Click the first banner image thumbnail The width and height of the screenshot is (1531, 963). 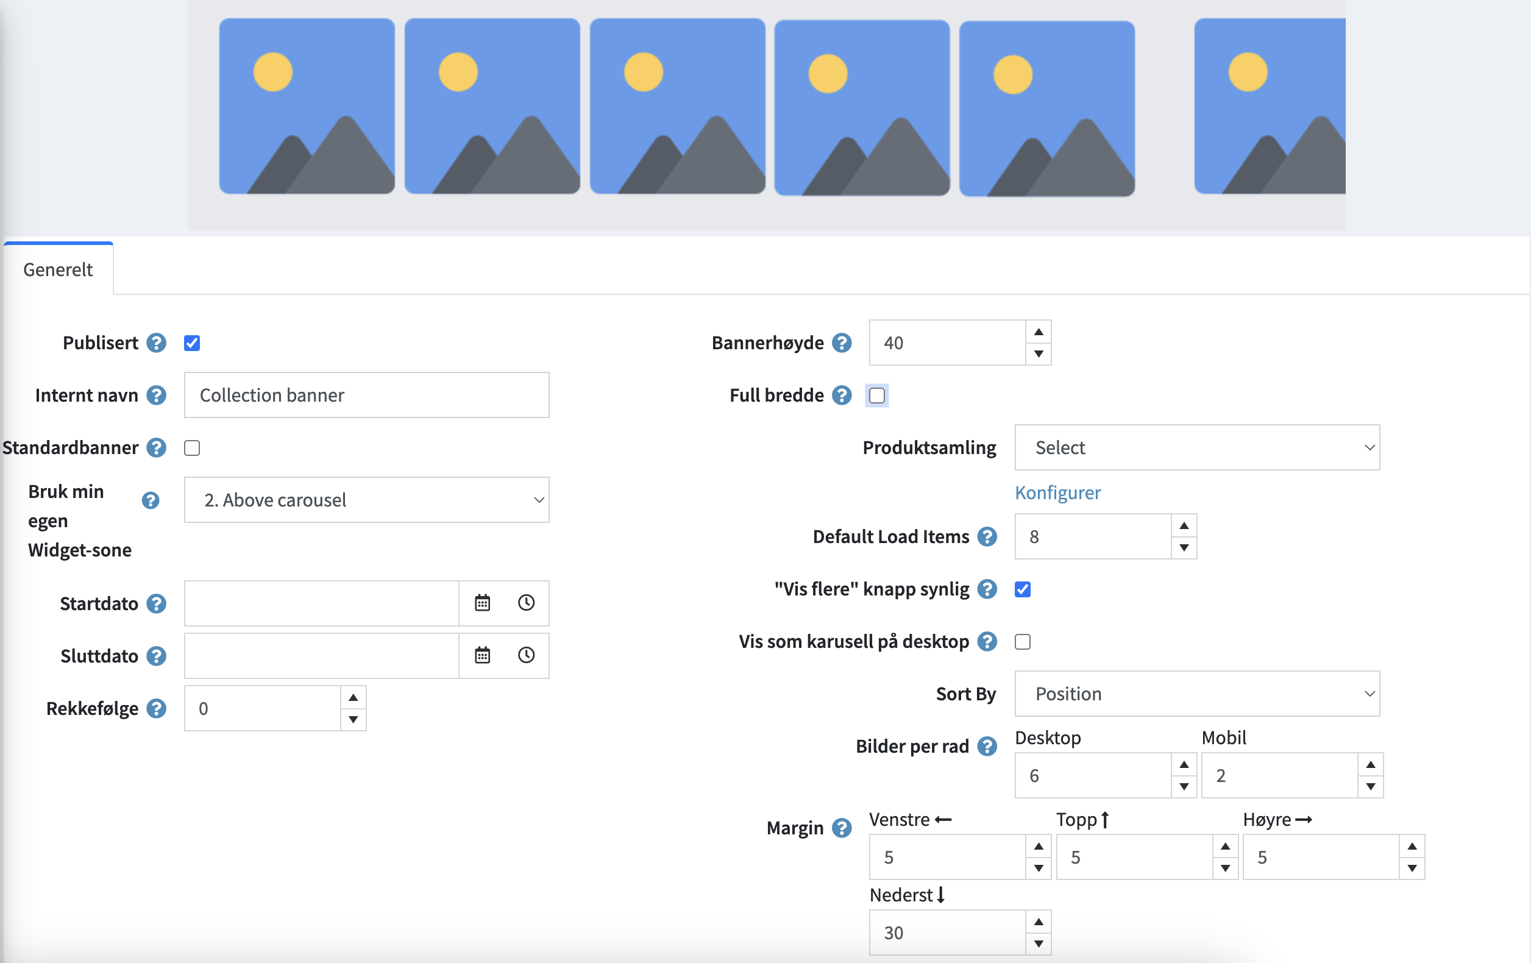point(307,106)
